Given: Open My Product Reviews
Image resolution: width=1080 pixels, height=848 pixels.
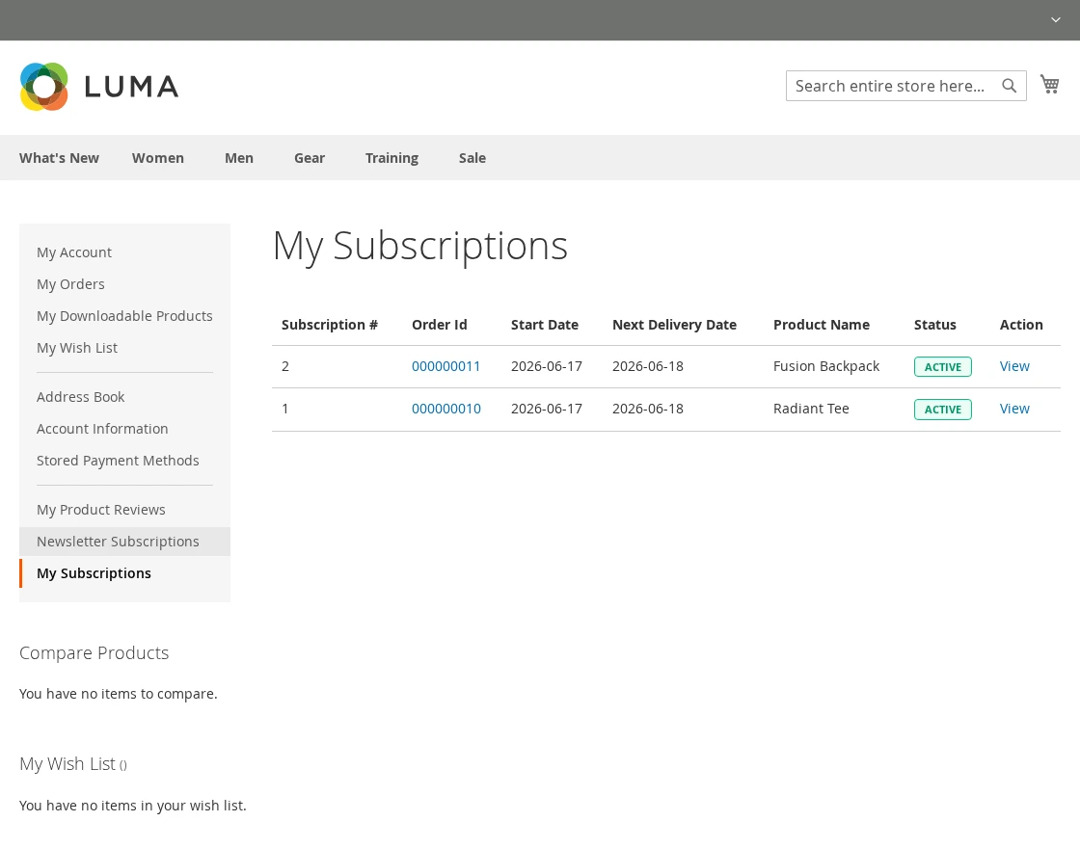Looking at the screenshot, I should [x=100, y=510].
